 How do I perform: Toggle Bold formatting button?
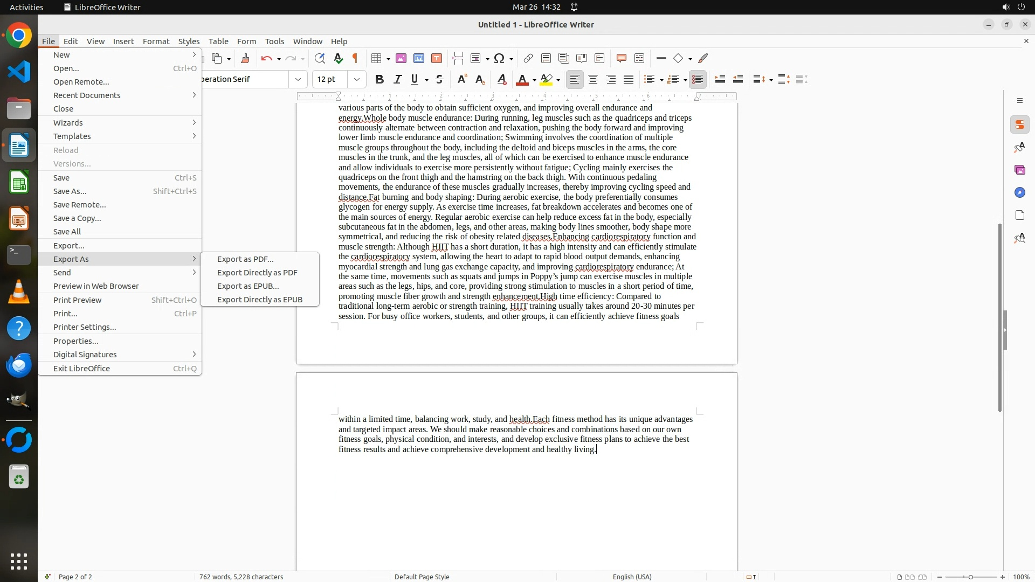pos(379,79)
